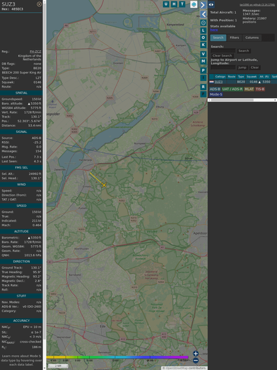Click the Jump button
The width and height of the screenshot is (277, 370).
coord(242,67)
